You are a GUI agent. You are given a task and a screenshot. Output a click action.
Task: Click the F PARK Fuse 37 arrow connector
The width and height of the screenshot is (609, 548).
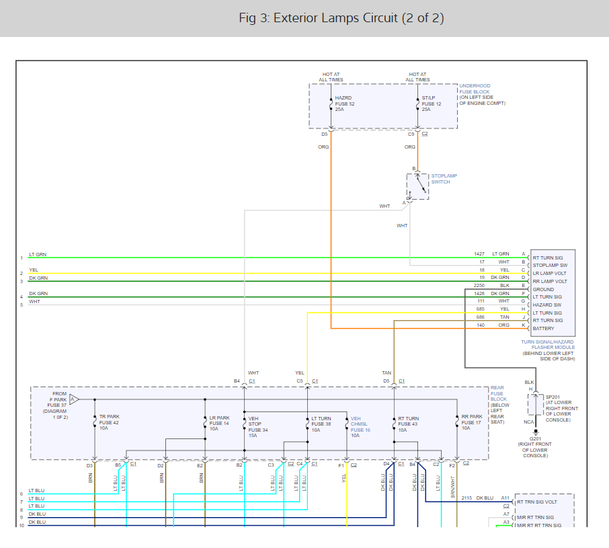click(x=73, y=399)
